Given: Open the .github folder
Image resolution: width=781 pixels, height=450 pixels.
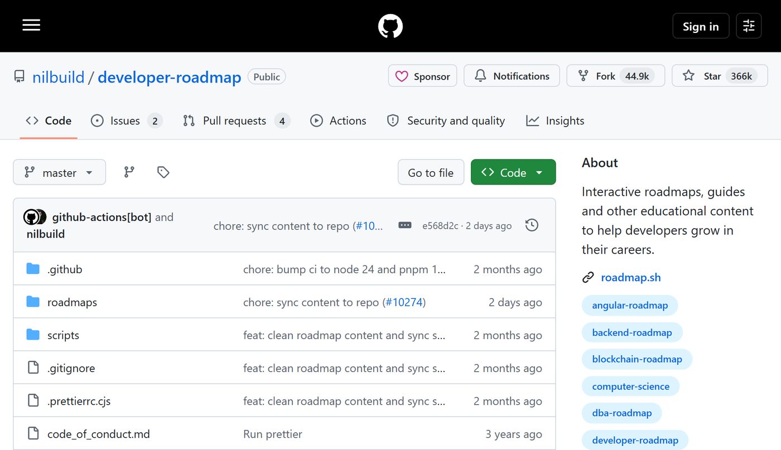Looking at the screenshot, I should click(x=65, y=269).
